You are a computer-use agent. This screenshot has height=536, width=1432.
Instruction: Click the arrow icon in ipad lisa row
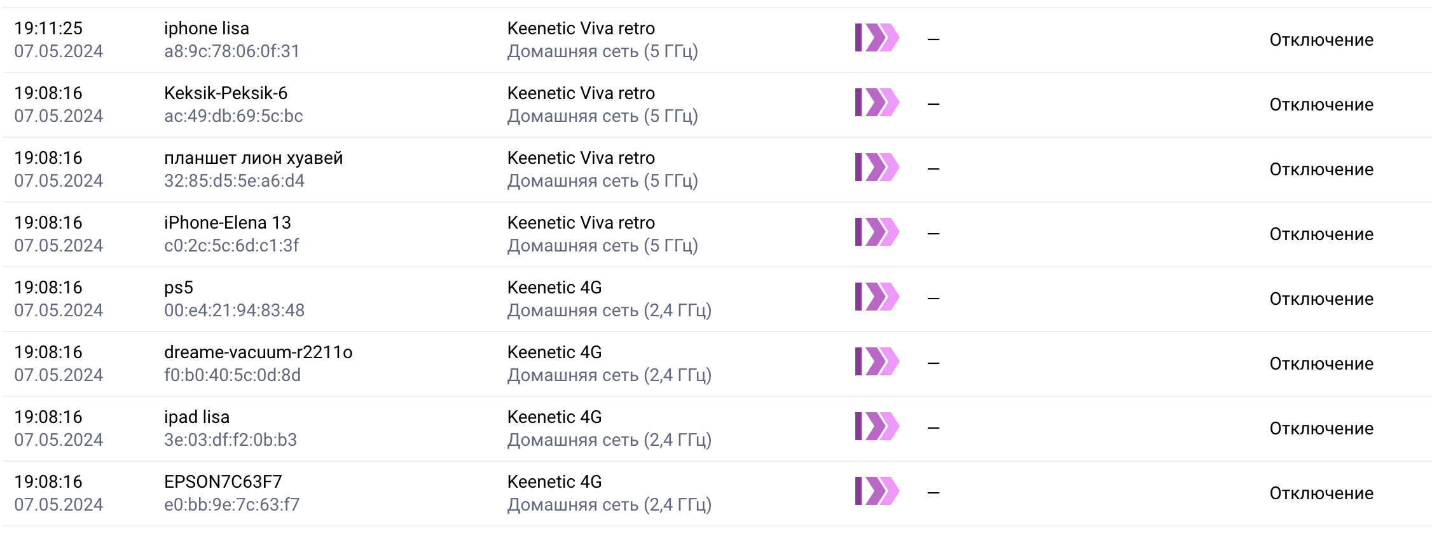pyautogui.click(x=877, y=427)
